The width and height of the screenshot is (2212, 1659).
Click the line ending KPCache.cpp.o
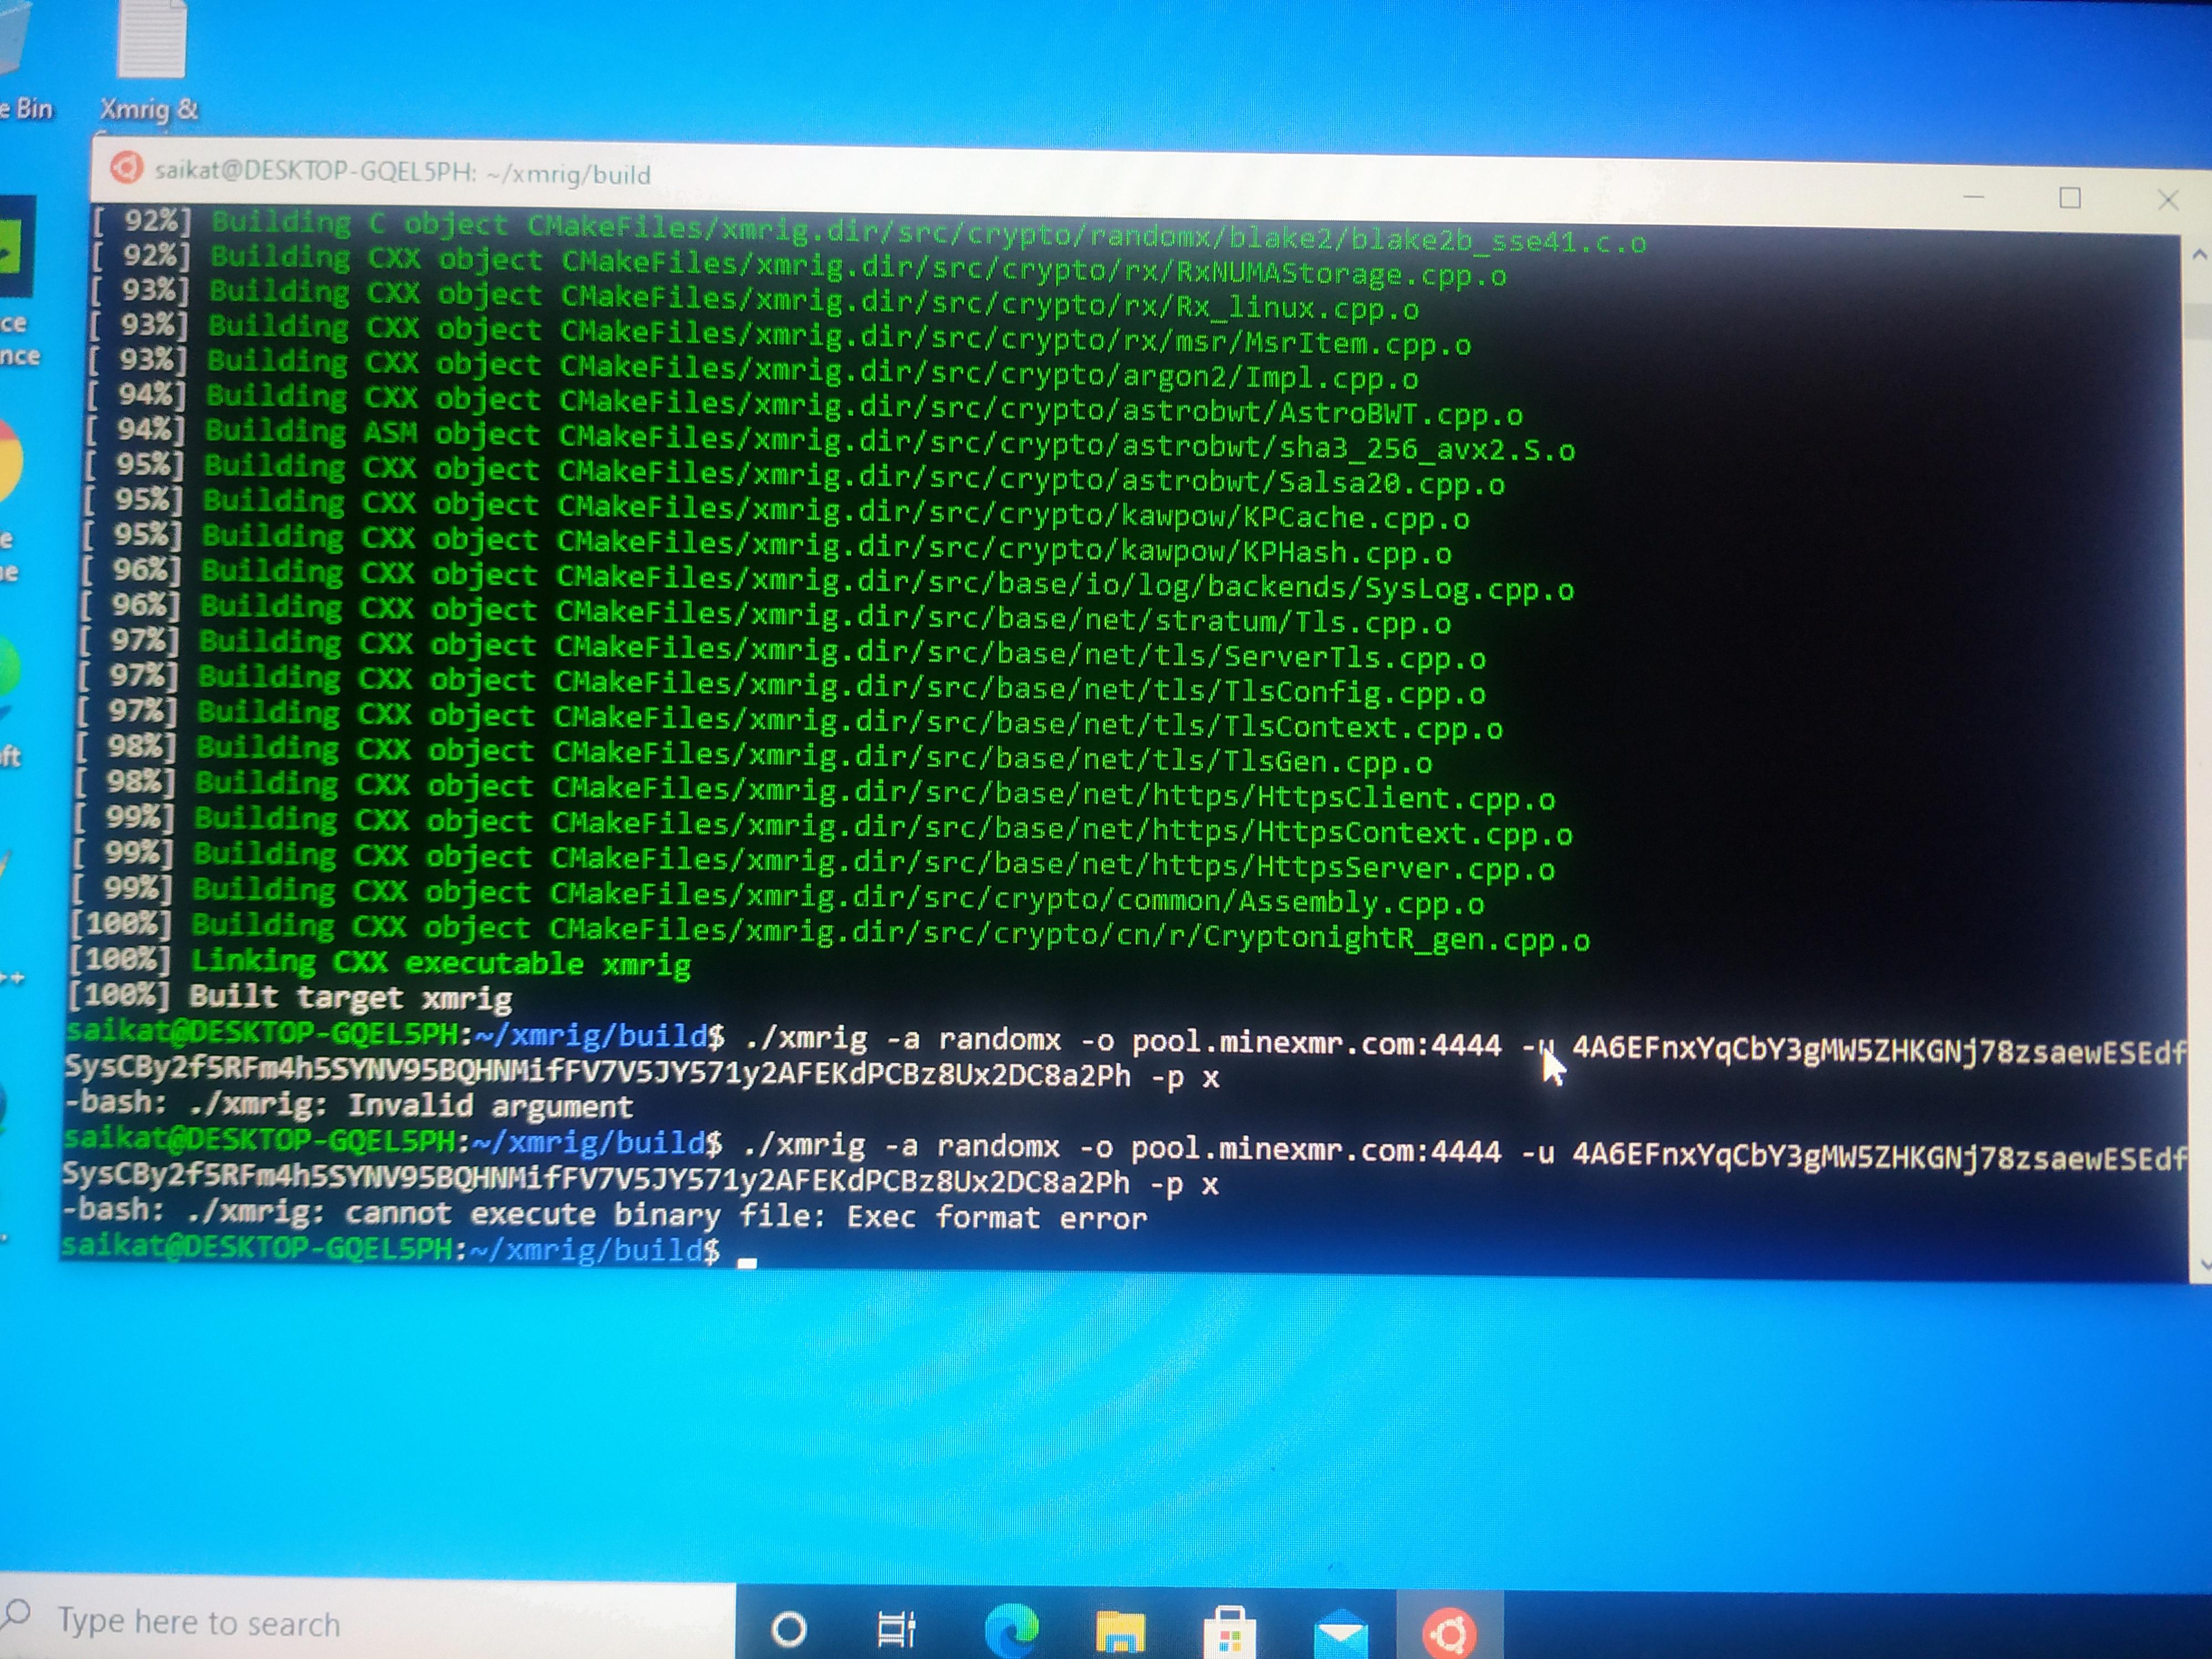click(778, 510)
